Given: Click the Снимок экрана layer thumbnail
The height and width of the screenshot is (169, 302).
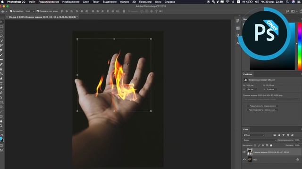Looking at the screenshot, I should 250,152.
